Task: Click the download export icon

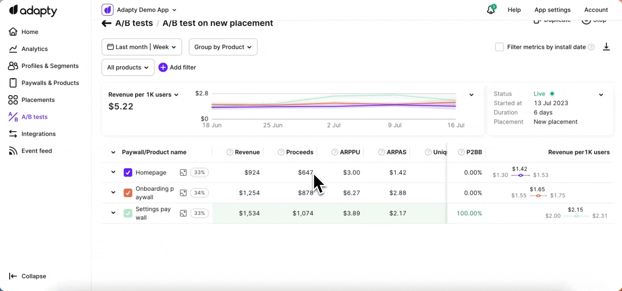Action: pyautogui.click(x=606, y=47)
